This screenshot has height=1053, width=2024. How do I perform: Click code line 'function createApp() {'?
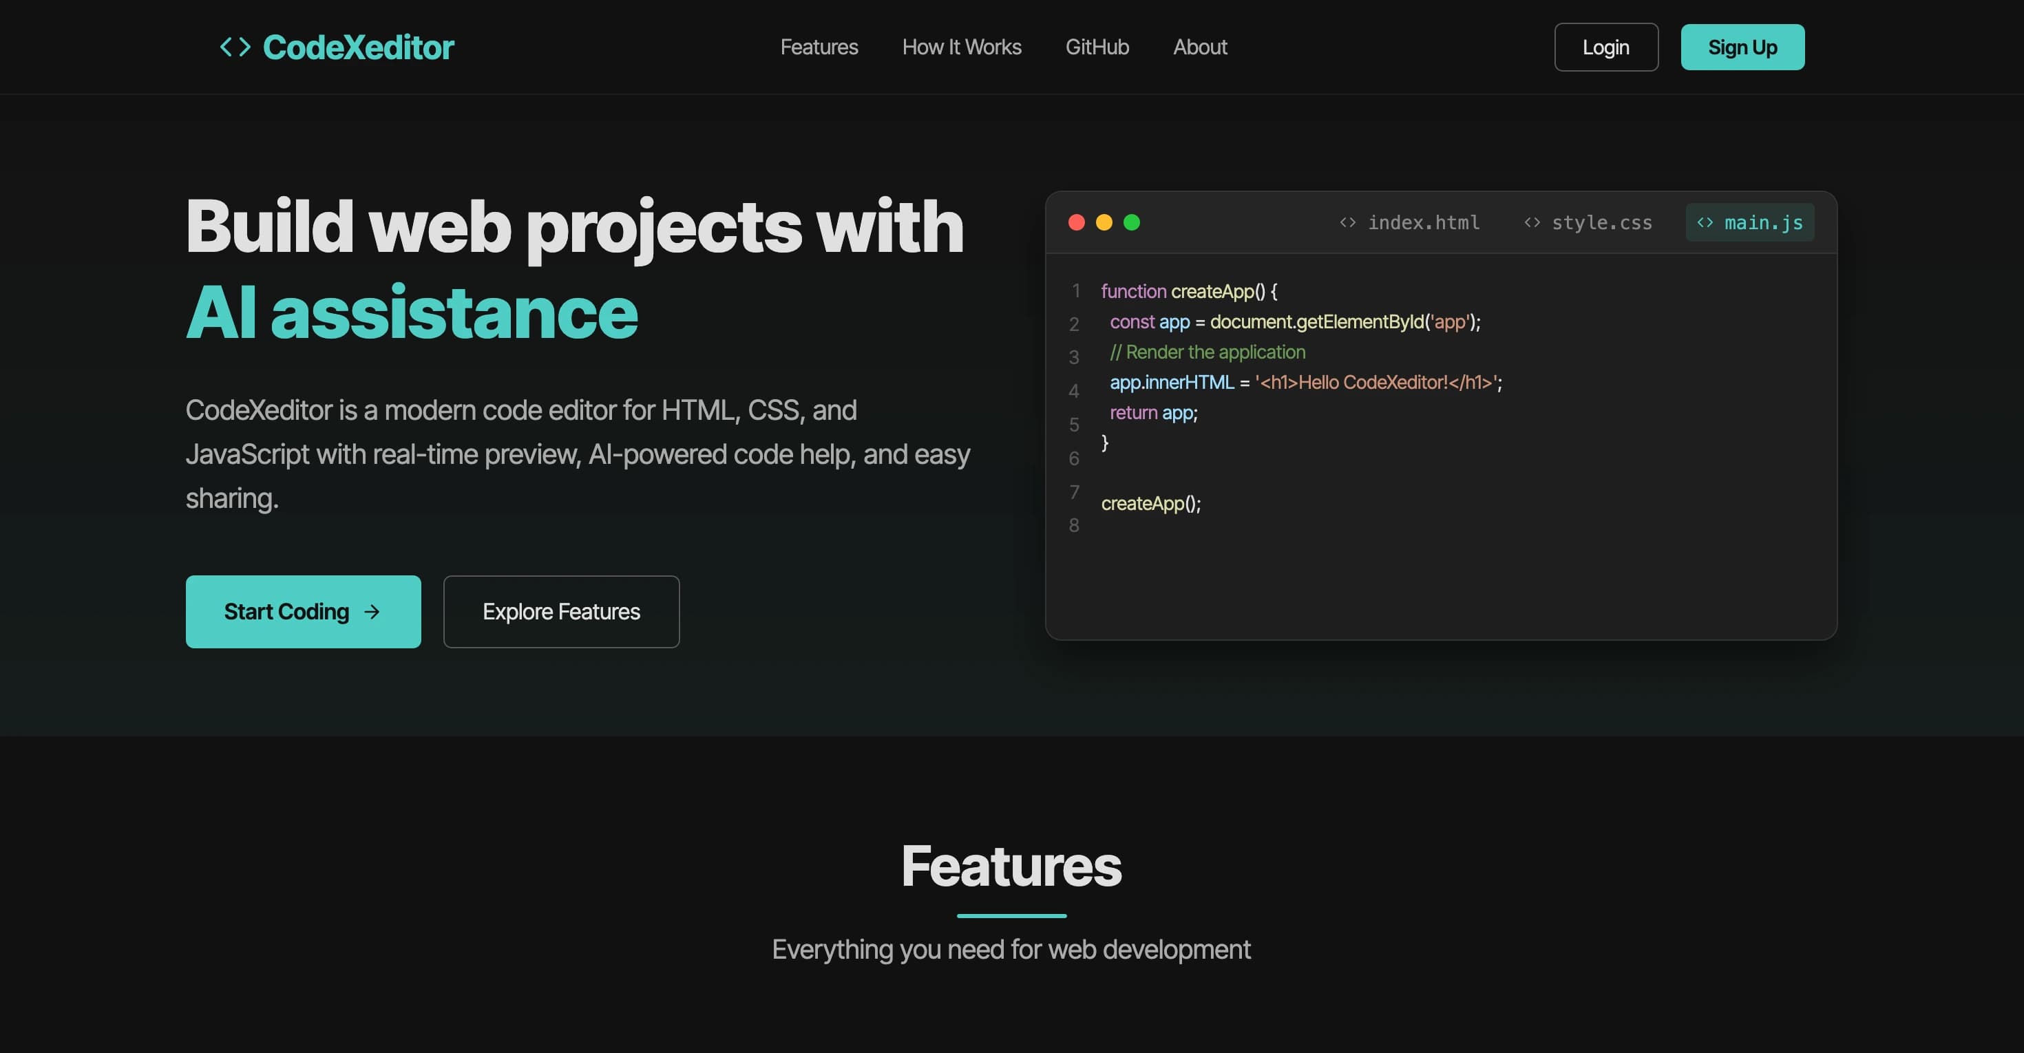1190,291
